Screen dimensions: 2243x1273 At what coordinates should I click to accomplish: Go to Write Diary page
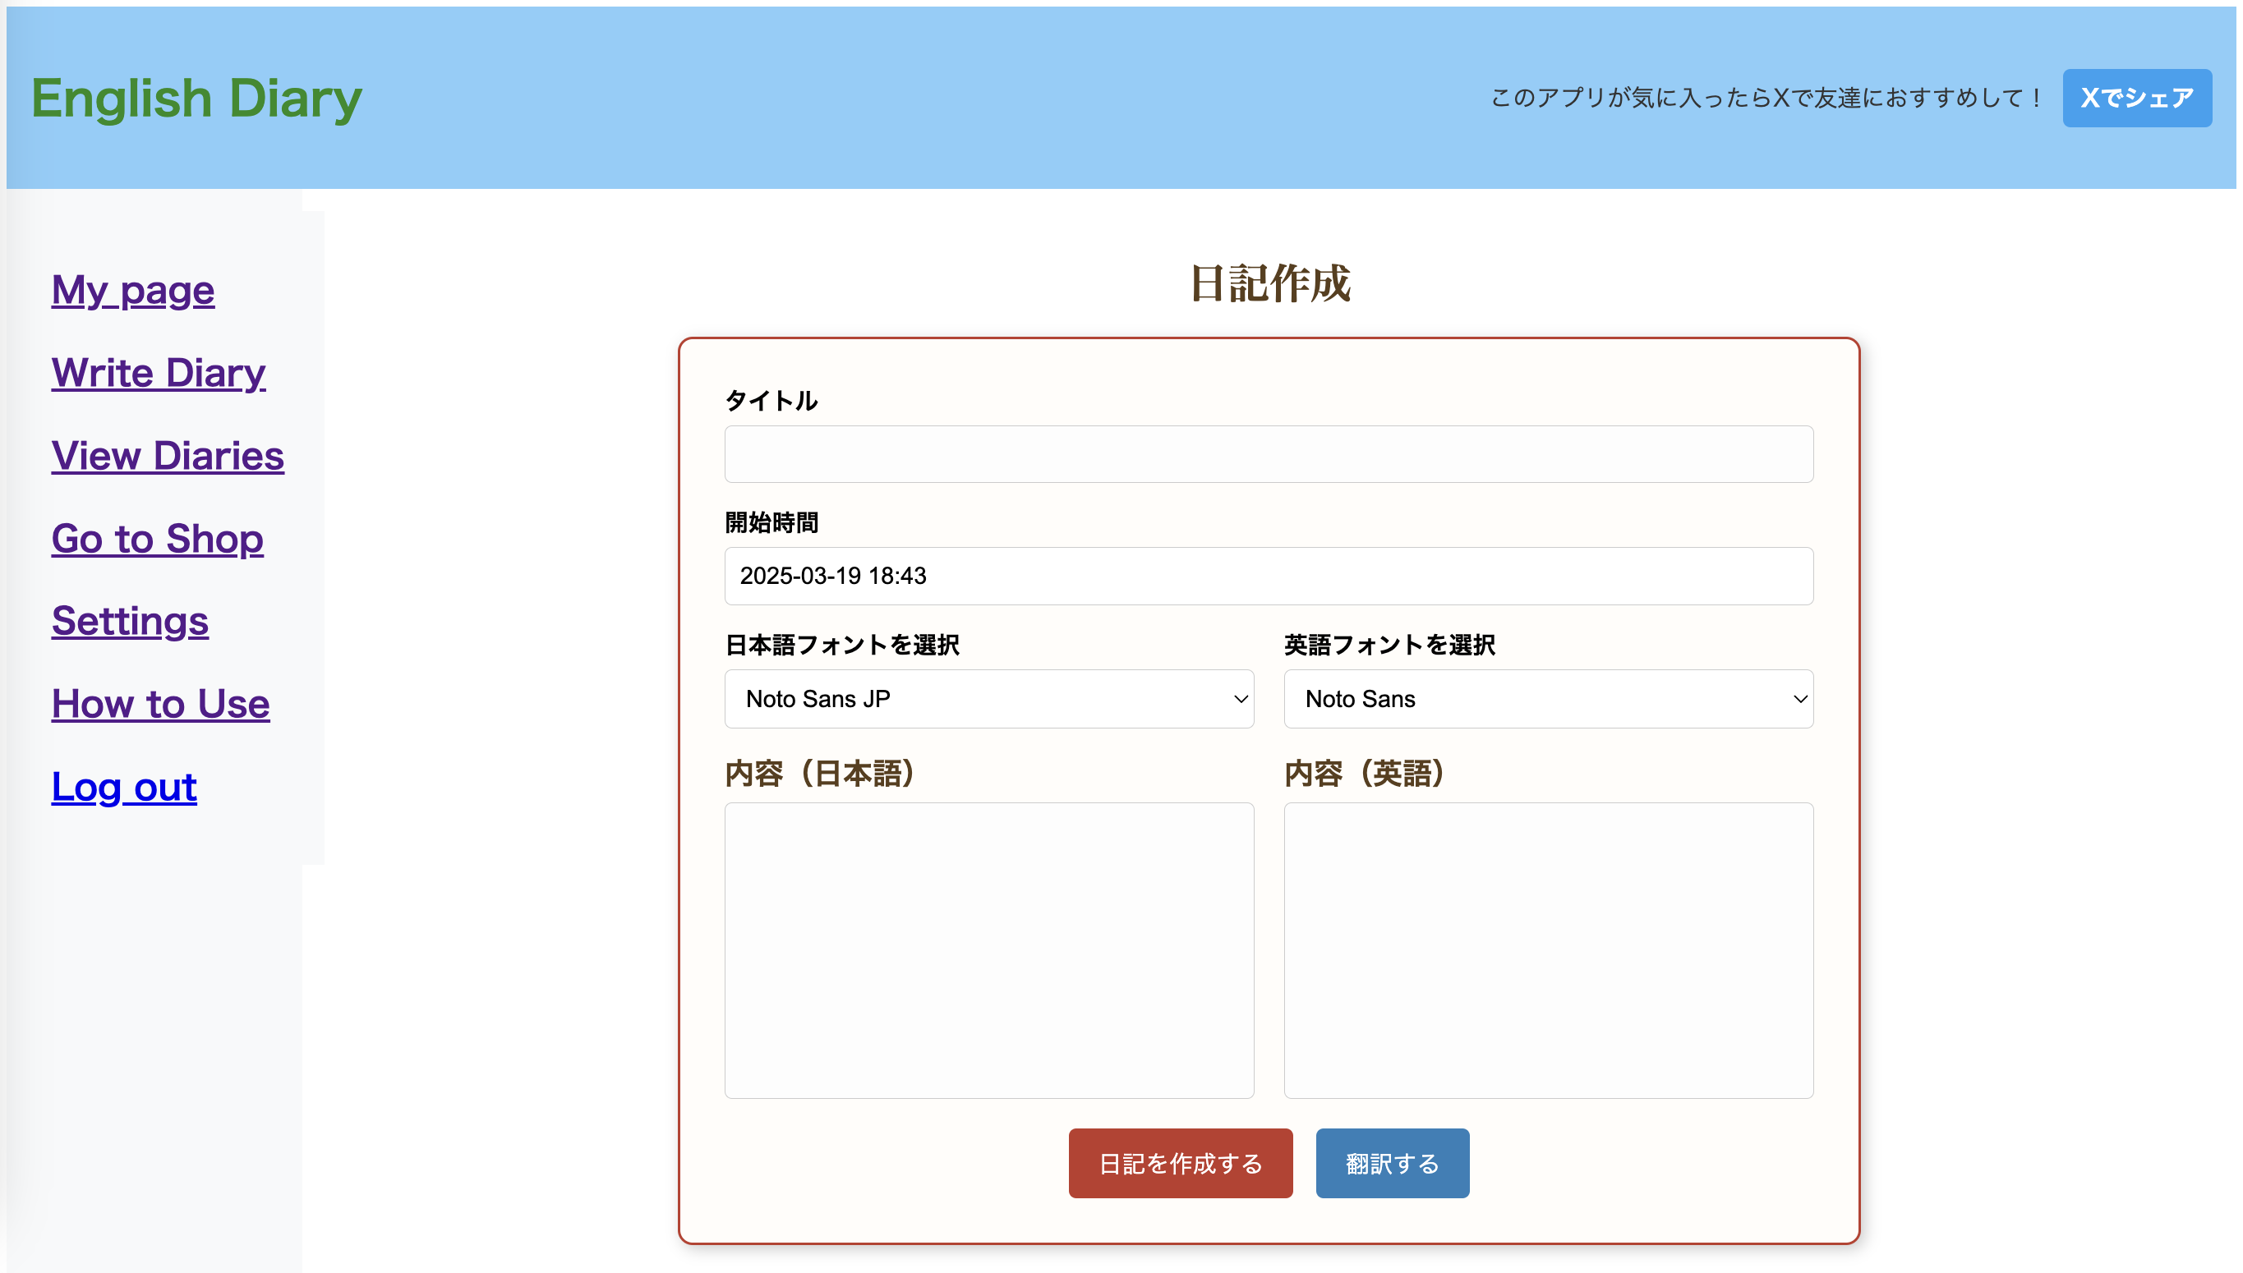pyautogui.click(x=159, y=373)
